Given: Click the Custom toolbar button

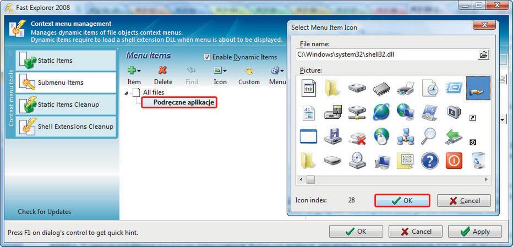Looking at the screenshot, I should tap(249, 76).
